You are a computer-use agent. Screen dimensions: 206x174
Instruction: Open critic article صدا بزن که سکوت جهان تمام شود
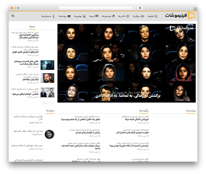pos(28,131)
